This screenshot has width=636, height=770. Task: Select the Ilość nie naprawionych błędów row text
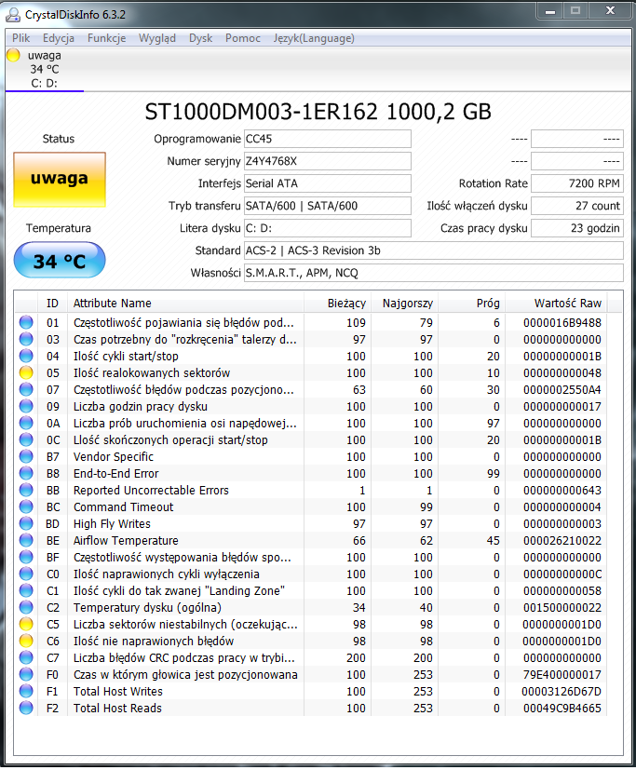point(154,641)
